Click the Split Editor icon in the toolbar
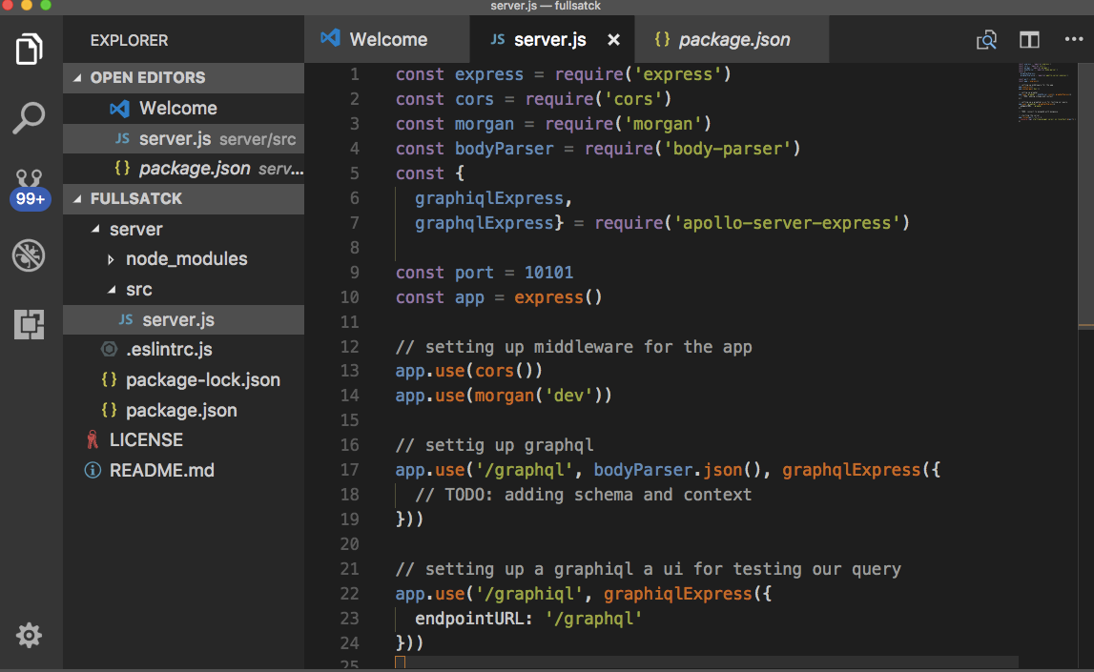1094x672 pixels. coord(1031,40)
